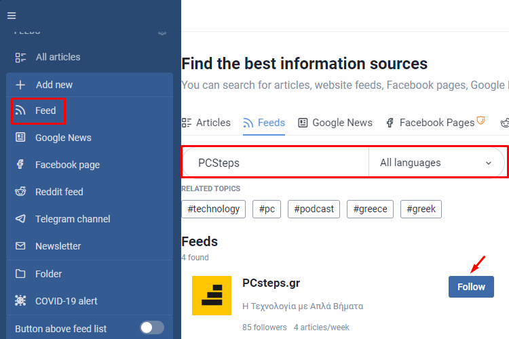The height and width of the screenshot is (339, 509).
Task: Select Facebook page option
Action: pos(90,165)
